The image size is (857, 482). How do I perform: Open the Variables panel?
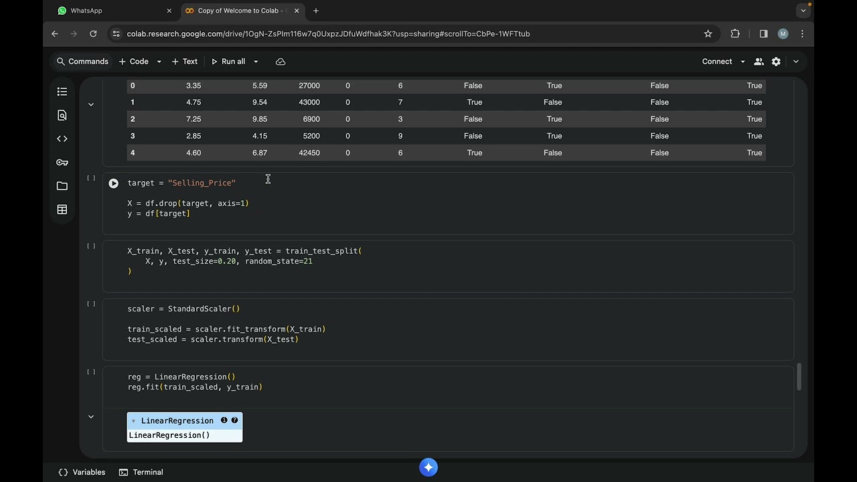pyautogui.click(x=82, y=472)
